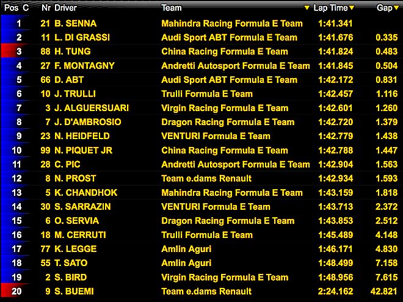Click the Nr column header
The image size is (403, 302).
pyautogui.click(x=46, y=8)
